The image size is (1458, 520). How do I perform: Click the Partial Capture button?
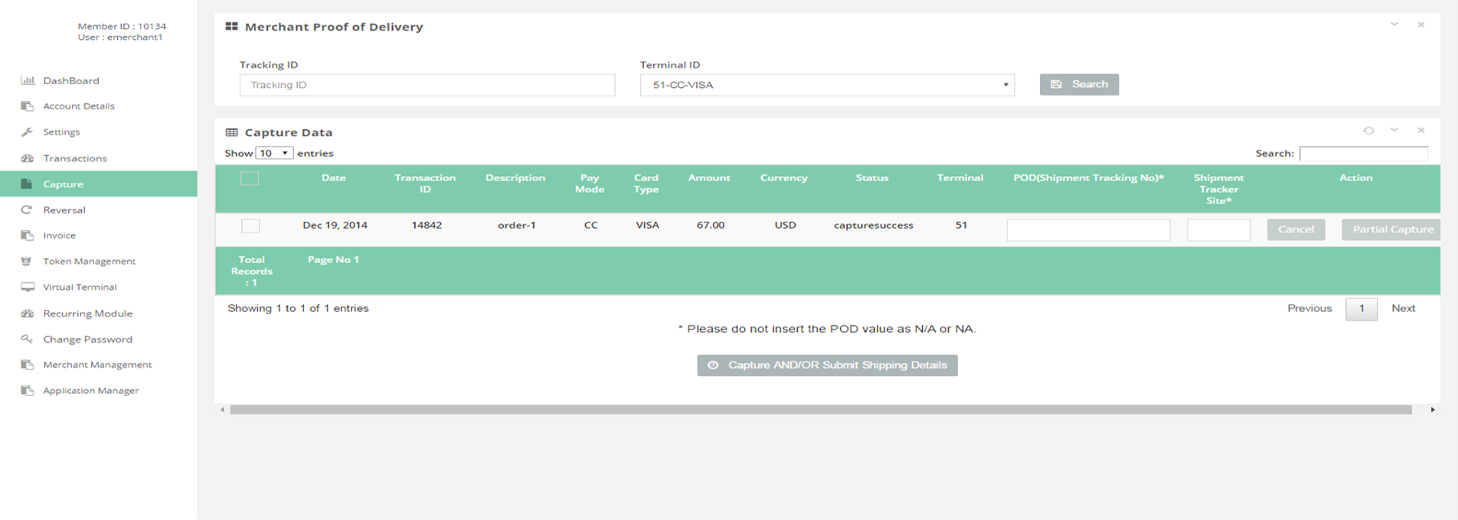(1391, 229)
